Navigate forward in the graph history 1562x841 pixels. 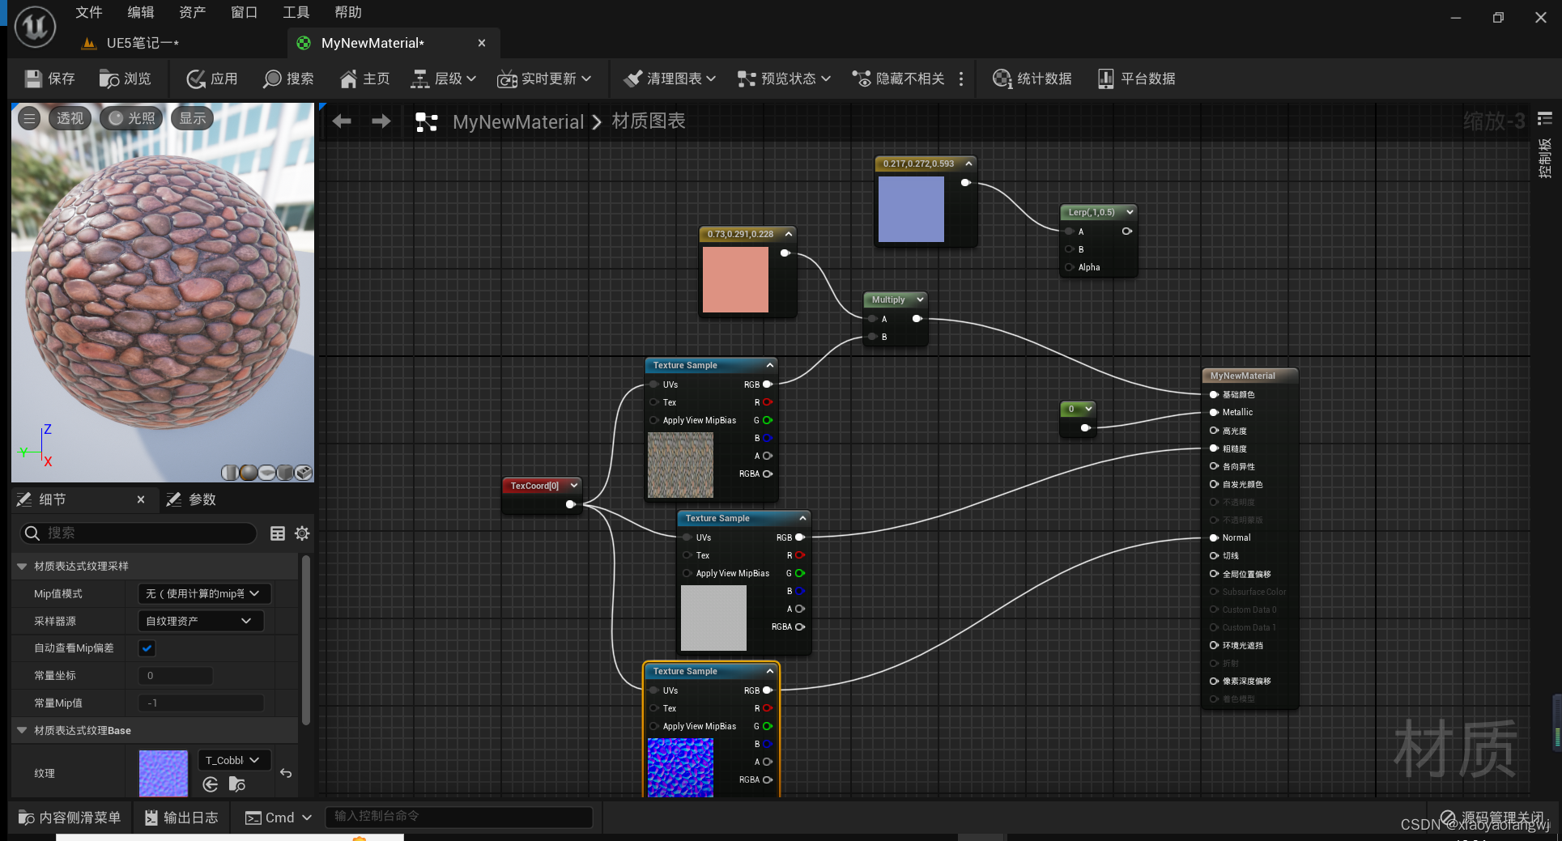[x=381, y=121]
